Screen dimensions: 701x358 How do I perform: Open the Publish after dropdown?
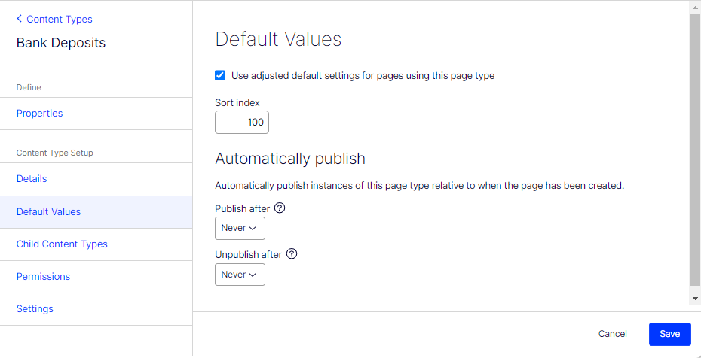point(240,228)
